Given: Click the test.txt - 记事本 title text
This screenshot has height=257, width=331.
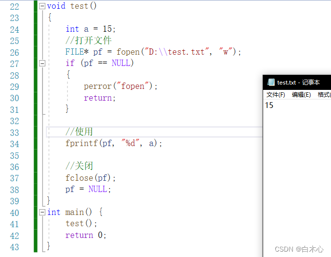Looking at the screenshot, I should (x=298, y=82).
